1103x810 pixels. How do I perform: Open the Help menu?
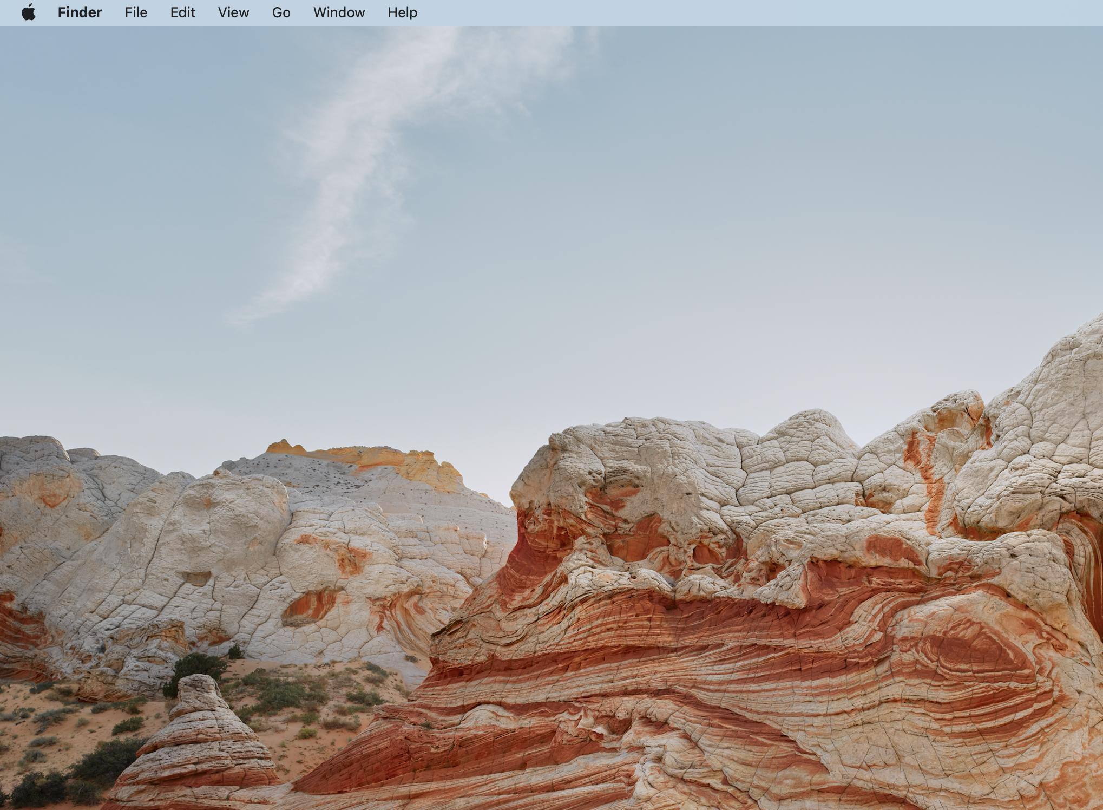402,12
